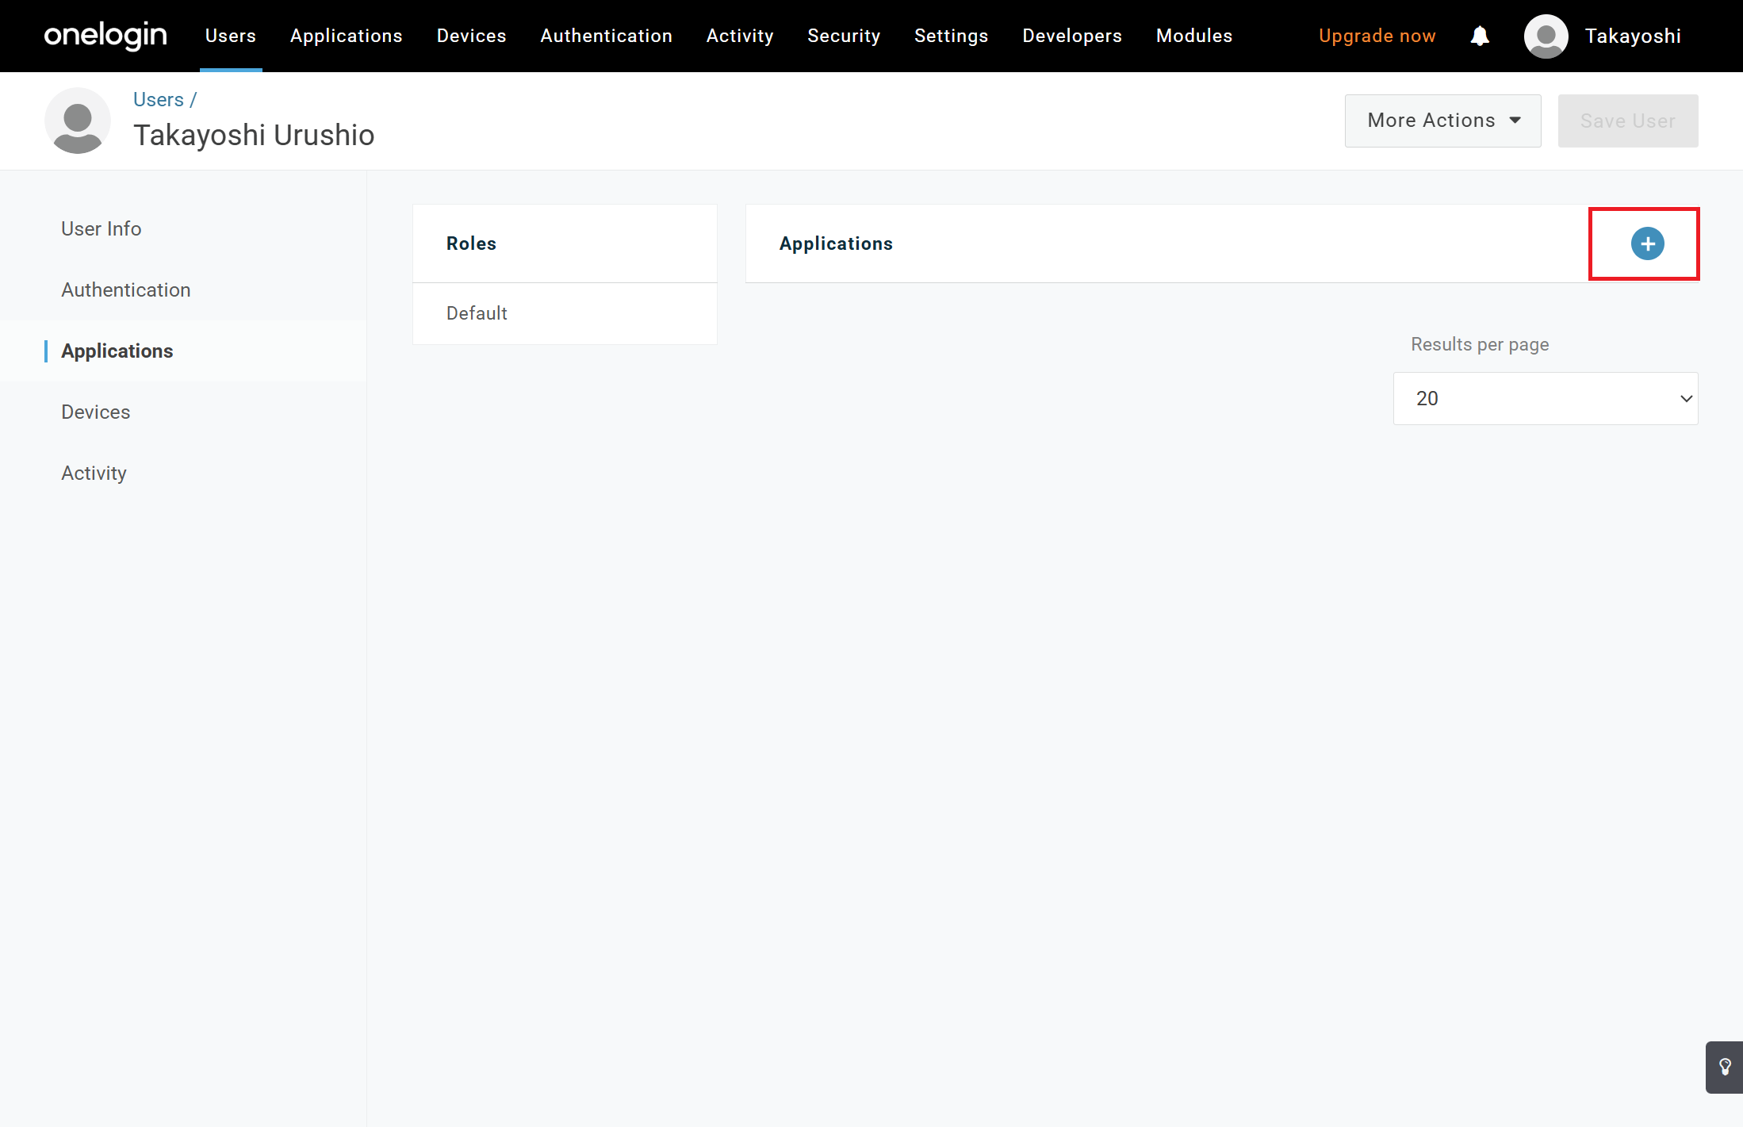Switch to the User Info tab
Image resolution: width=1743 pixels, height=1127 pixels.
(x=102, y=228)
